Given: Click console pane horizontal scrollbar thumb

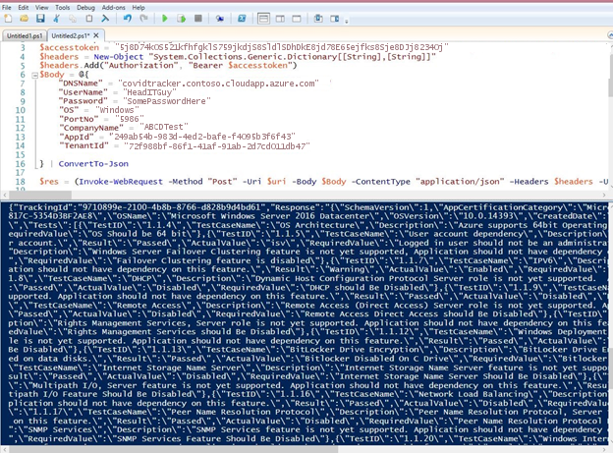Looking at the screenshot, I should point(174,449).
